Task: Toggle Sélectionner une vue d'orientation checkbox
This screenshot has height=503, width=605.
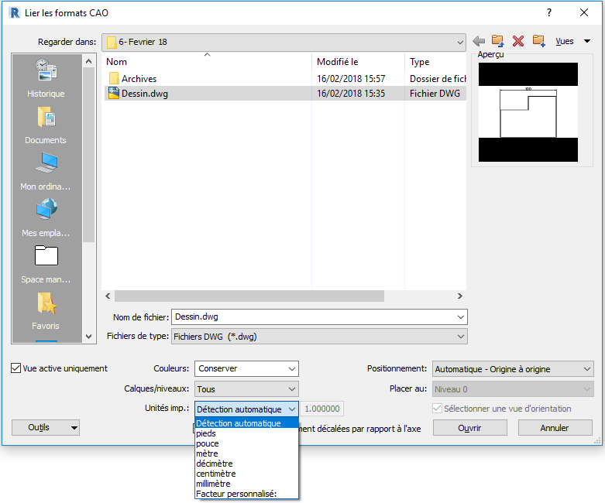Action: pos(437,408)
